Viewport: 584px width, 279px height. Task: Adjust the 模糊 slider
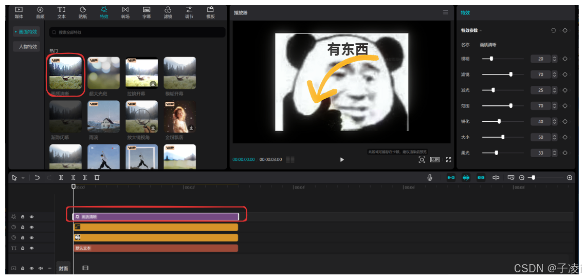tap(503, 59)
